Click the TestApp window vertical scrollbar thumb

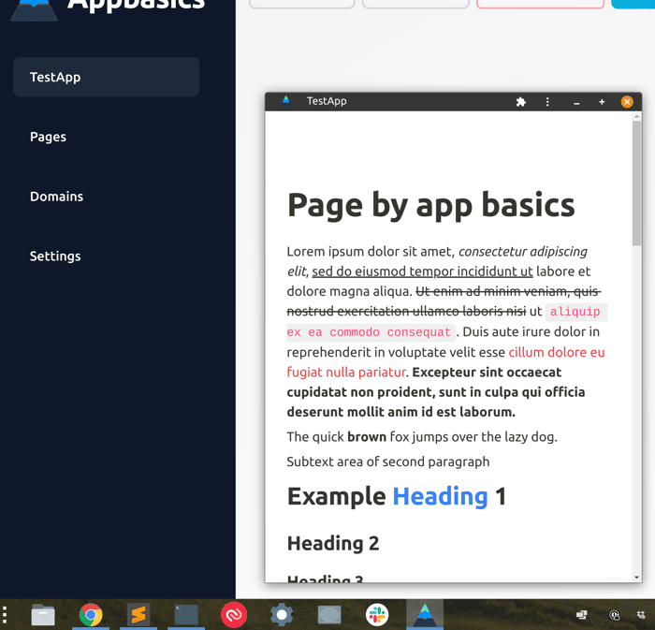point(636,183)
